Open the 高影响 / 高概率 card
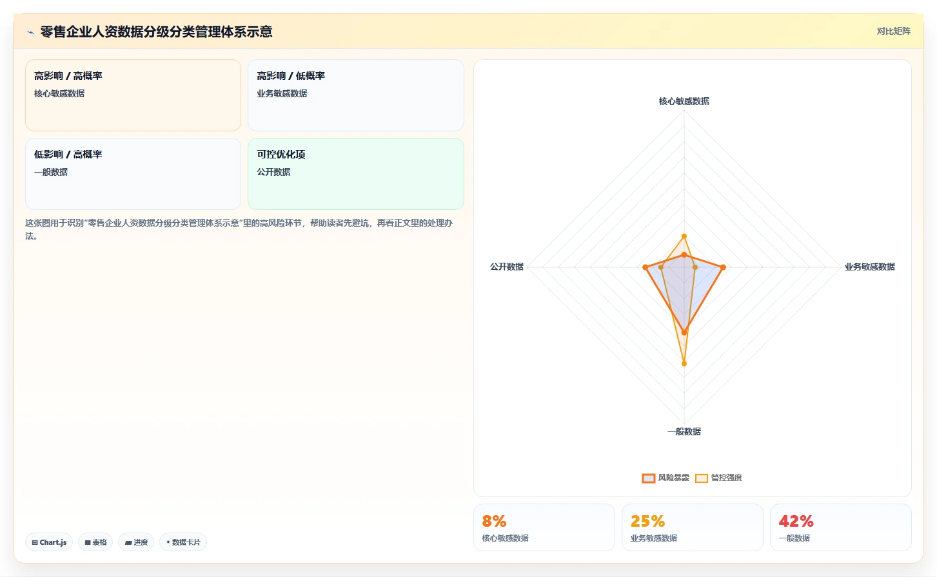Viewport: 937px width, 577px height. coord(133,95)
